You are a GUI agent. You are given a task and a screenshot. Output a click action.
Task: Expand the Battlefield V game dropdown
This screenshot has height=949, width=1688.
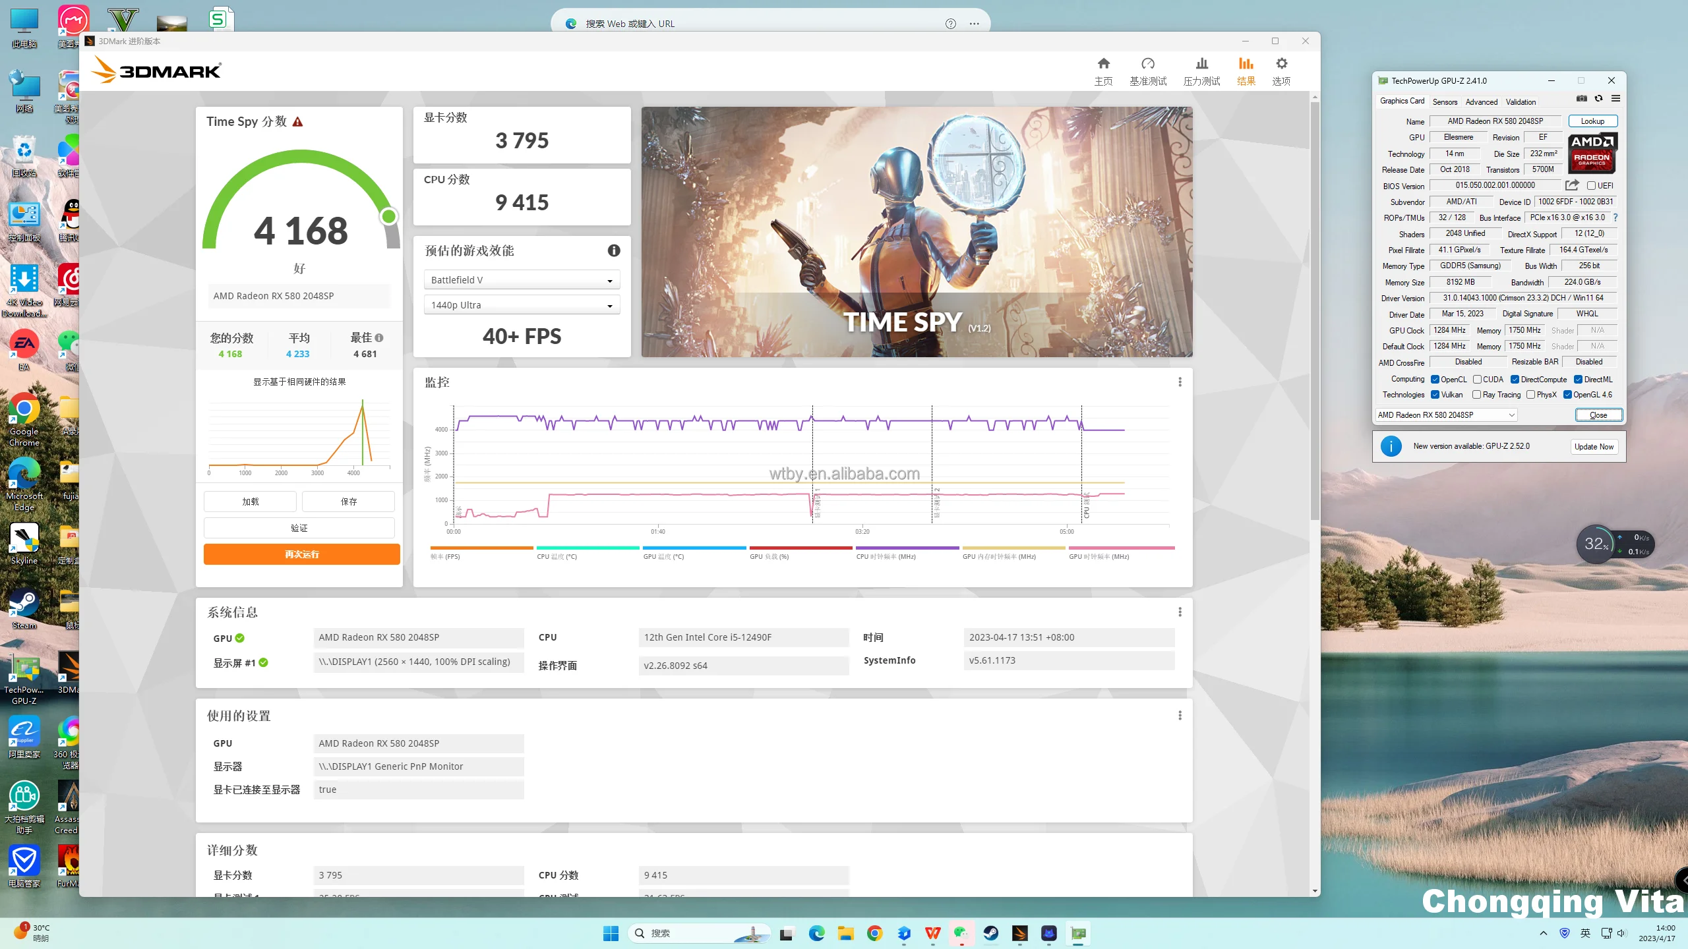(522, 280)
